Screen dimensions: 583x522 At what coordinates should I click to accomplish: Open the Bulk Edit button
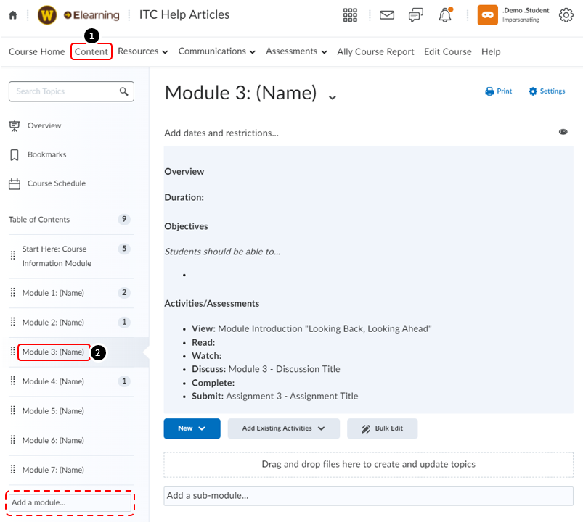pyautogui.click(x=382, y=428)
